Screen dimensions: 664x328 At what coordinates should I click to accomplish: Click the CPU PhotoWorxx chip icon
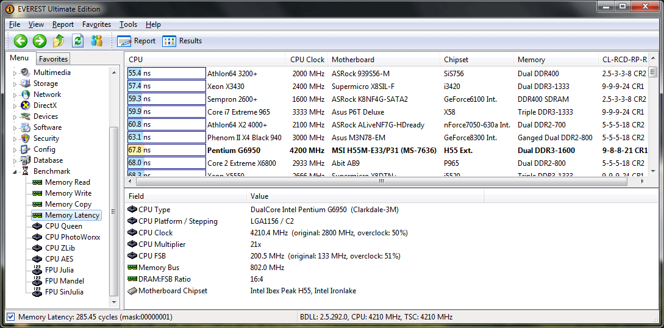click(38, 237)
